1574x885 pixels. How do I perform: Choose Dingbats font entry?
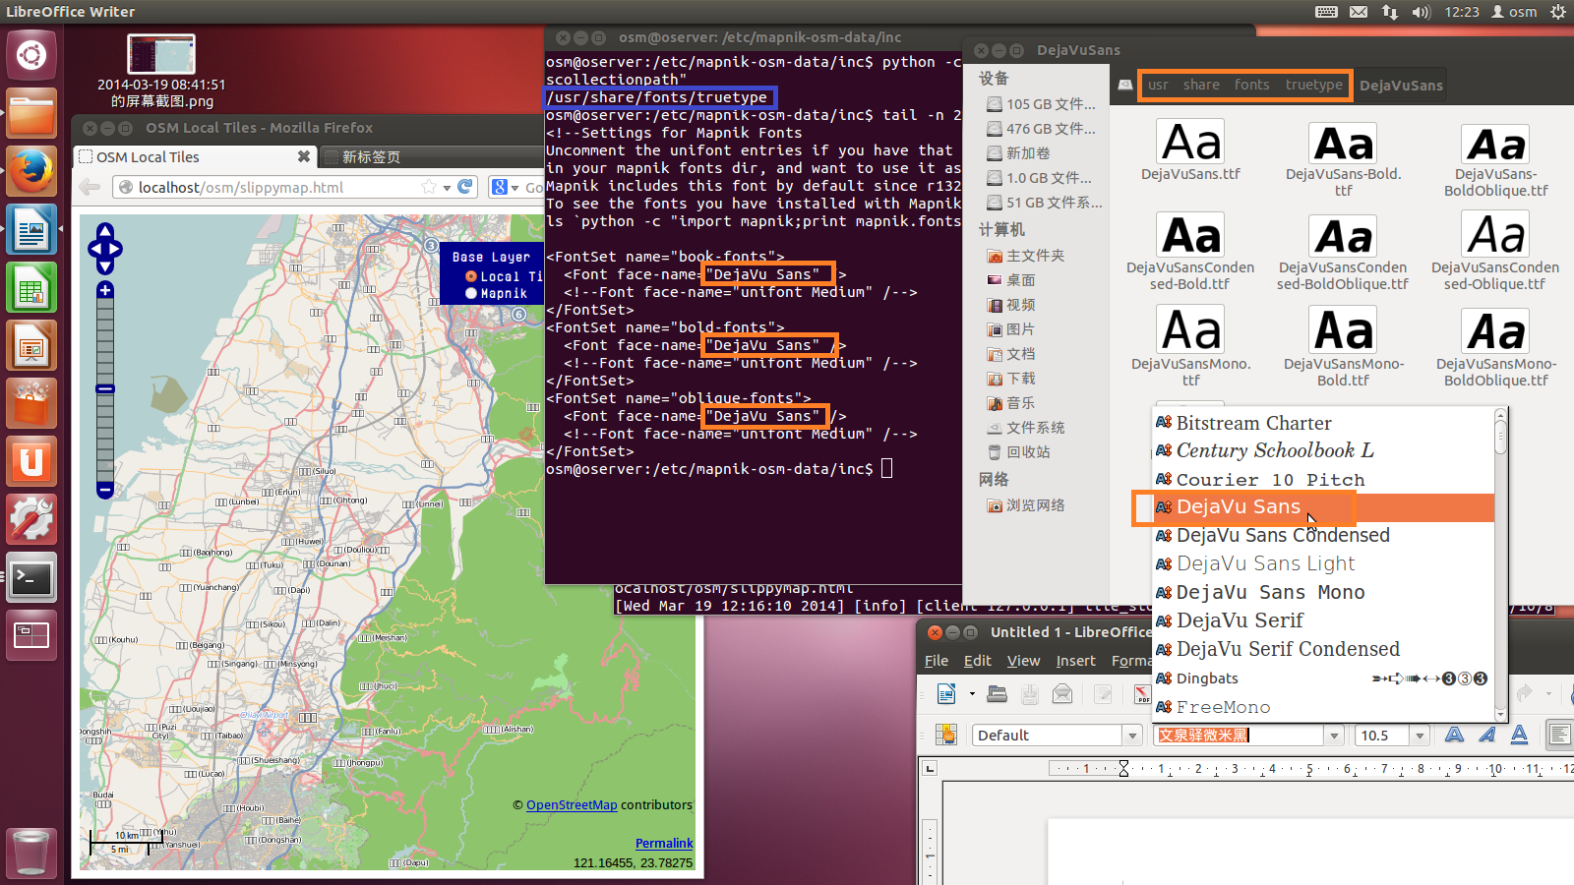tap(1324, 678)
